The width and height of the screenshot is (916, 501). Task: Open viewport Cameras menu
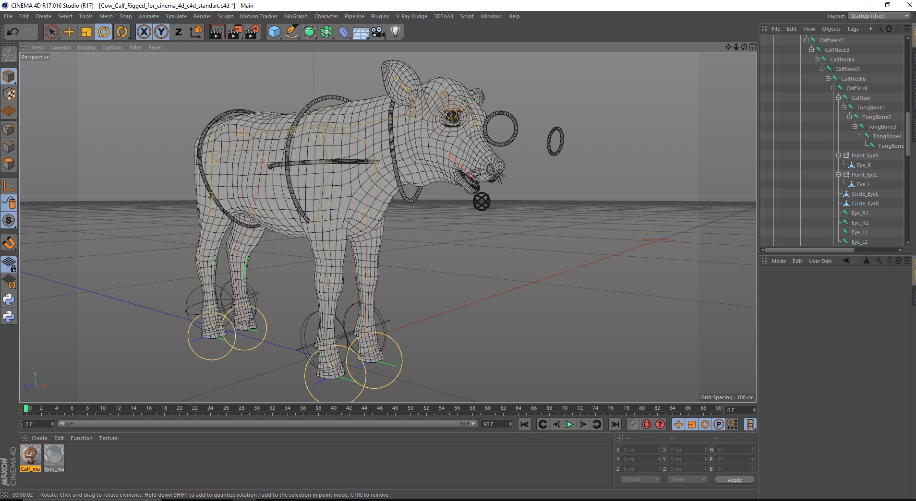click(x=60, y=48)
